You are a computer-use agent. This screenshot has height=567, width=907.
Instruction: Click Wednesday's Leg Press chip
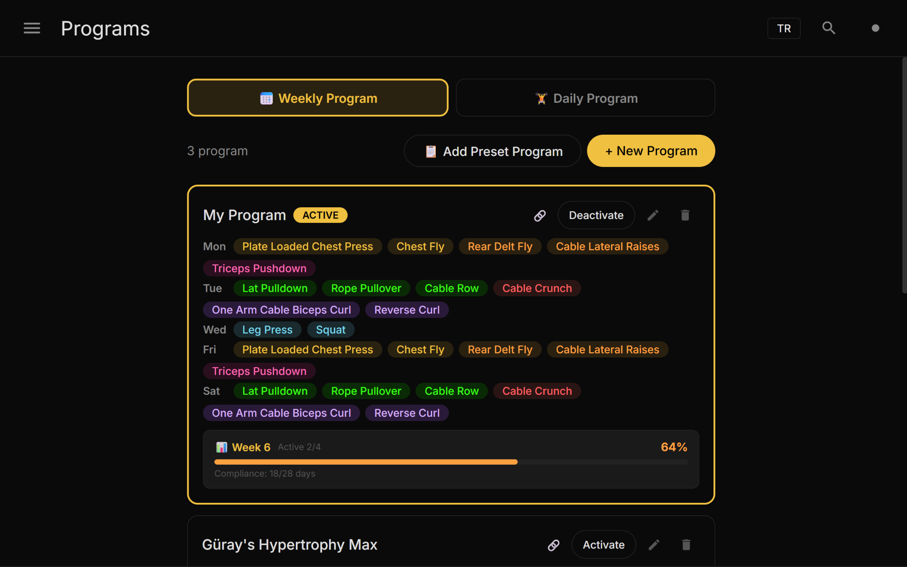(267, 330)
